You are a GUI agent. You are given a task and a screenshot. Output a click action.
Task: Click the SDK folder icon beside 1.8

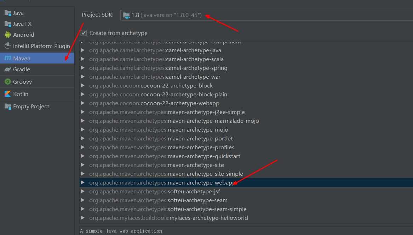click(x=126, y=16)
